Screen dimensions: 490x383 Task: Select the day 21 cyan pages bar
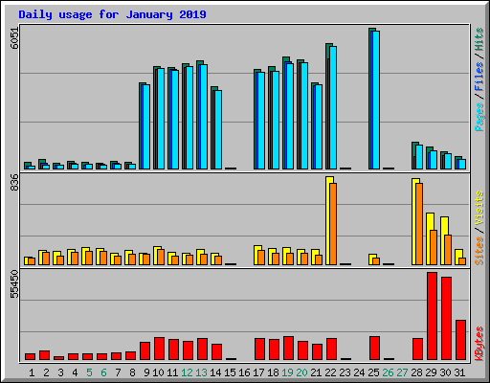coord(319,126)
